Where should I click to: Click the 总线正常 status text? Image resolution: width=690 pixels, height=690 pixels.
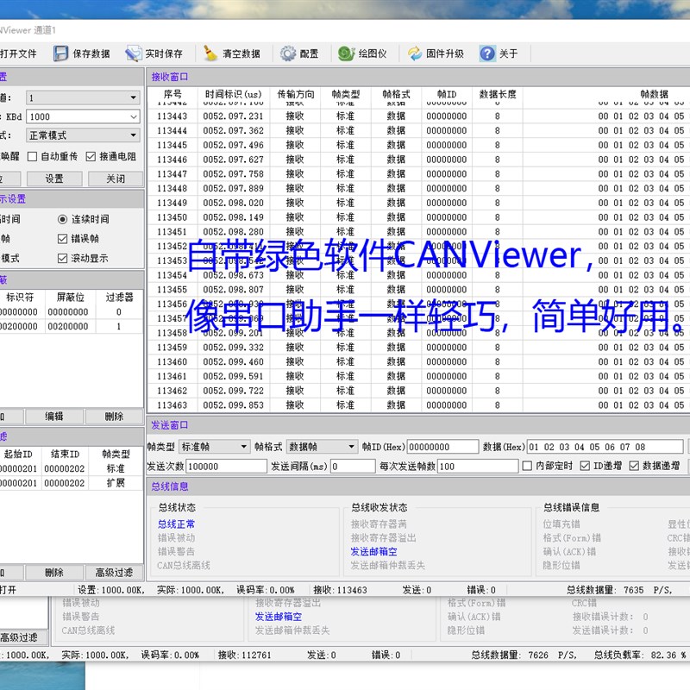(x=176, y=524)
